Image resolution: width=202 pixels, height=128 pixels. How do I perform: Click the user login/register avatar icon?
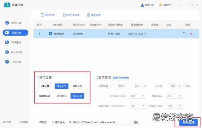[x=142, y=5]
